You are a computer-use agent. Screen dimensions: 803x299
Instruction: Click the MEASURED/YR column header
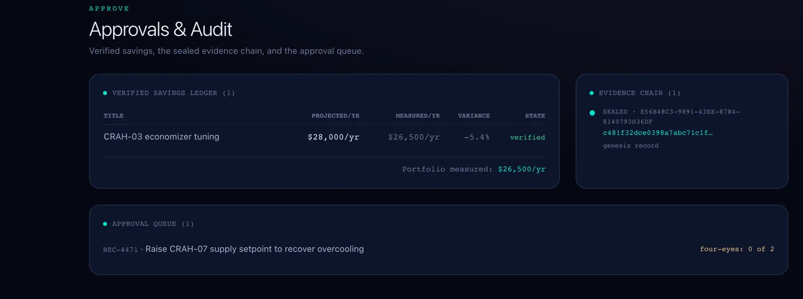417,116
